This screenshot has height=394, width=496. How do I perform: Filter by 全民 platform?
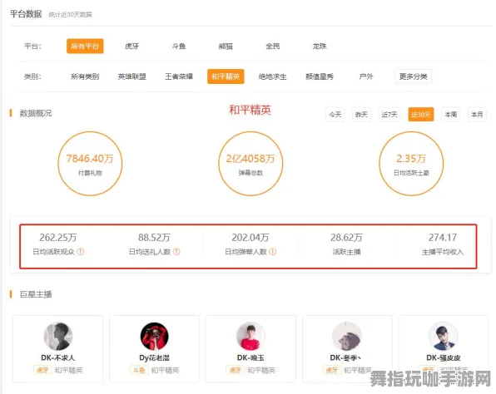point(272,46)
